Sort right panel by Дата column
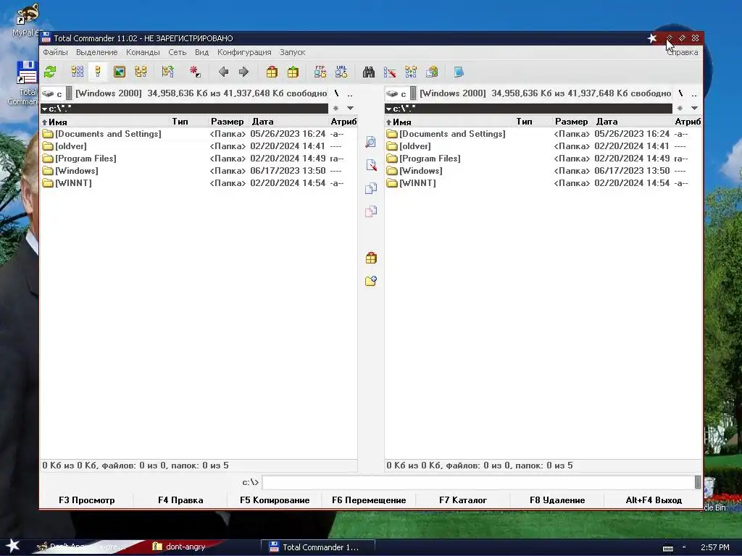Viewport: 742px width, 556px height. [x=633, y=122]
